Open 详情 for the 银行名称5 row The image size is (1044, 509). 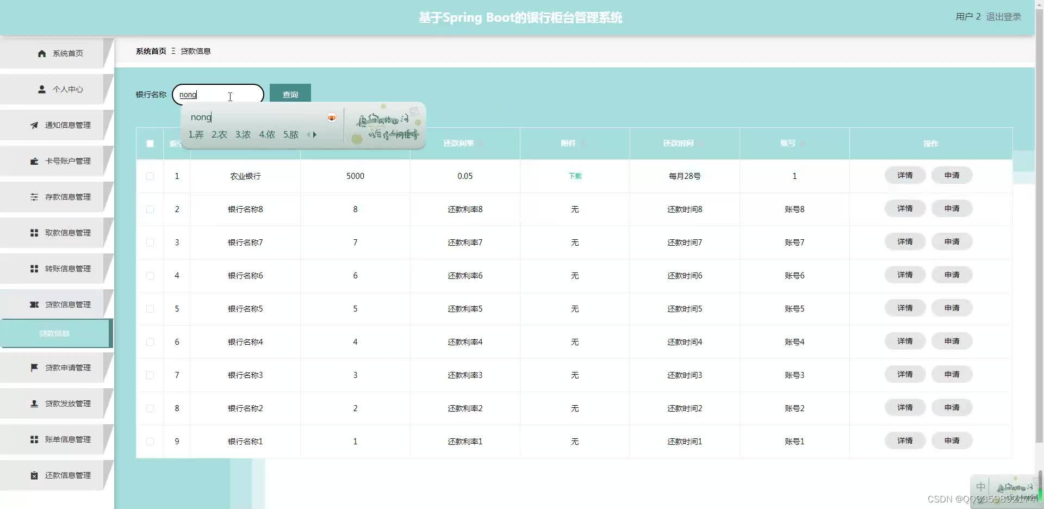(905, 308)
